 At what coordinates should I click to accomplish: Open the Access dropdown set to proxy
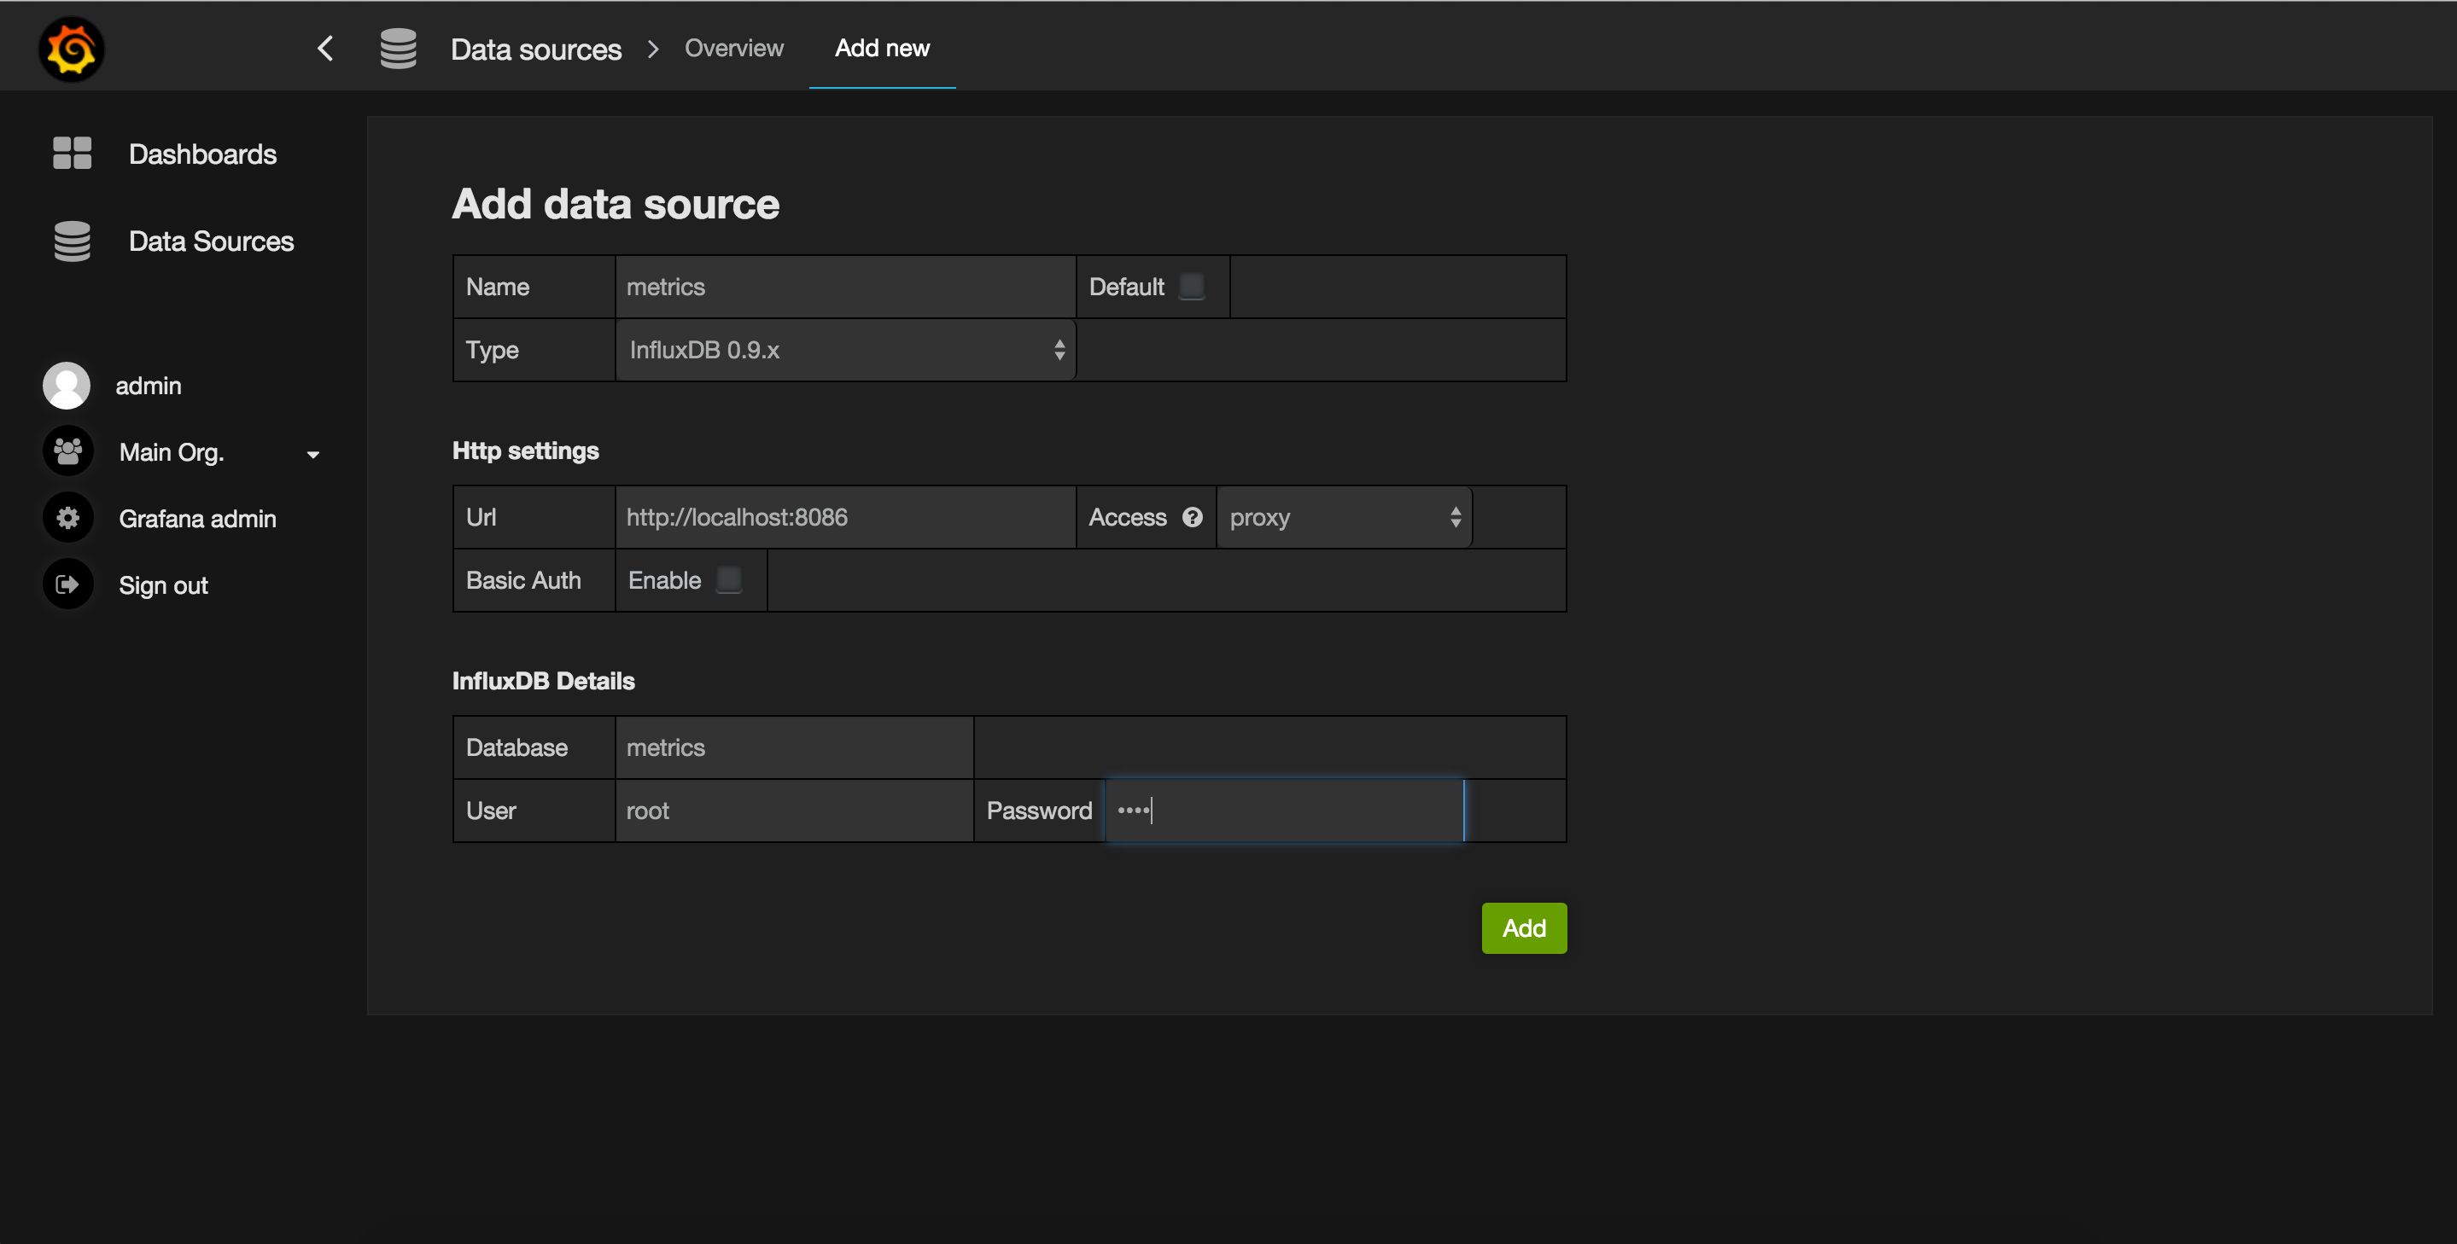click(1344, 517)
